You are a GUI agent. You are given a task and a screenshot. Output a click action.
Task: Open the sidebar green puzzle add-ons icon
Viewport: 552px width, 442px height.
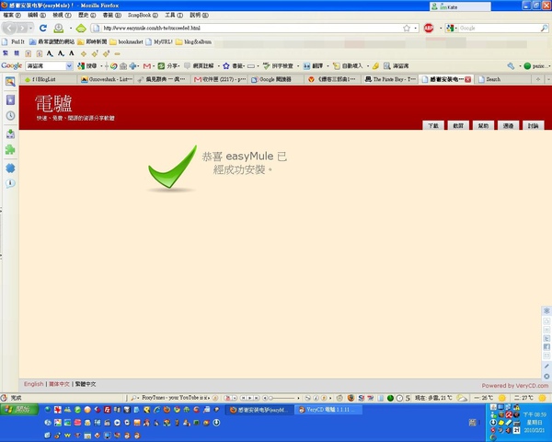click(10, 150)
